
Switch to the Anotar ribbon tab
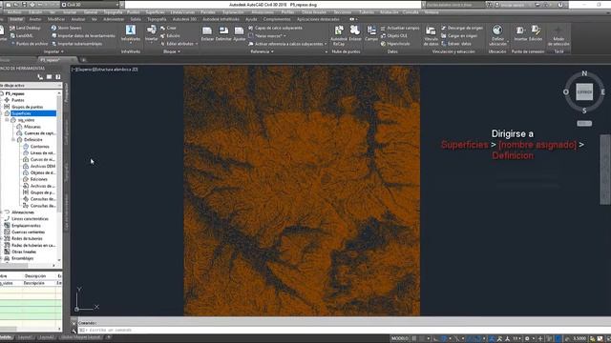(35, 19)
